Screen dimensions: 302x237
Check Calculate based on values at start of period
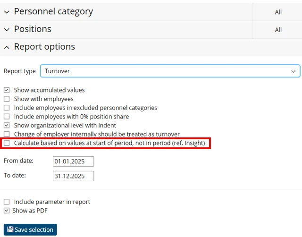(x=7, y=143)
